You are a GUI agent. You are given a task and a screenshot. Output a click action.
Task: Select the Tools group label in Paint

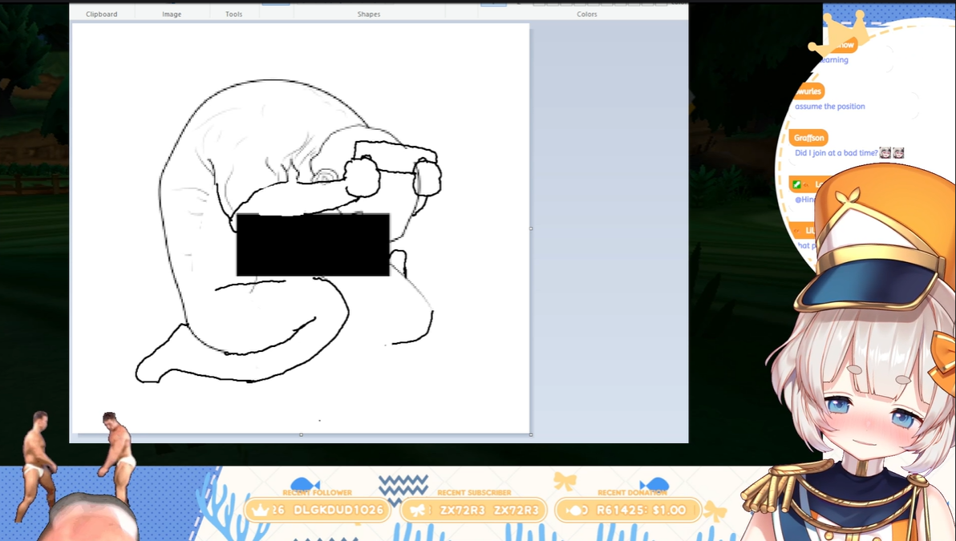point(233,14)
